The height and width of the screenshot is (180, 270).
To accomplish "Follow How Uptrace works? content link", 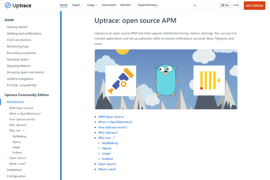I will (112, 127).
